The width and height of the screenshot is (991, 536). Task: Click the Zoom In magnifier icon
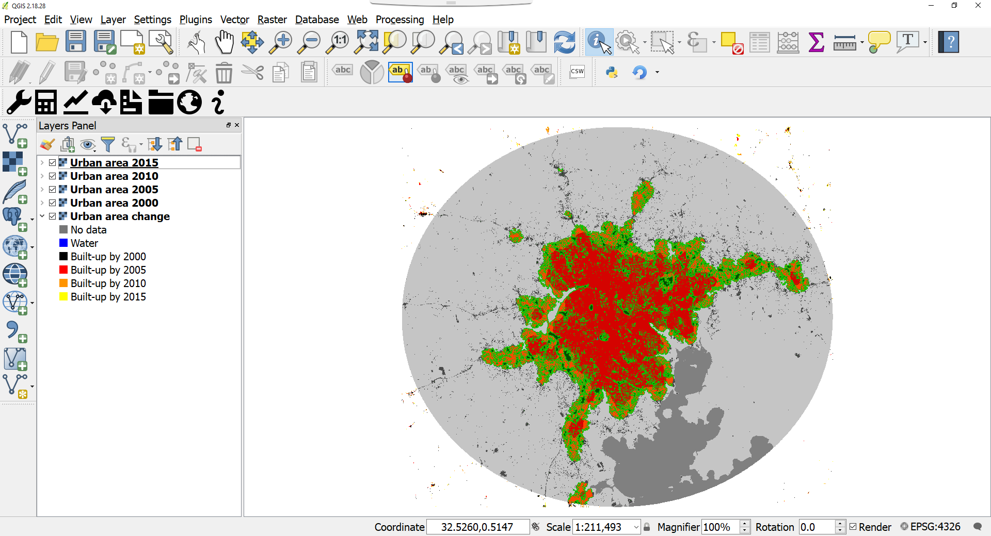point(281,42)
